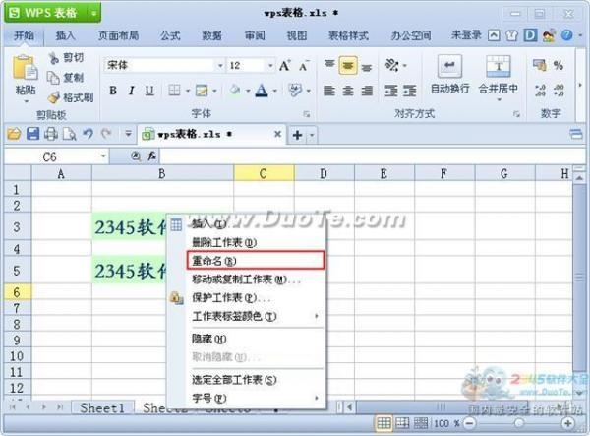Open the borders grid icon

click(x=174, y=91)
